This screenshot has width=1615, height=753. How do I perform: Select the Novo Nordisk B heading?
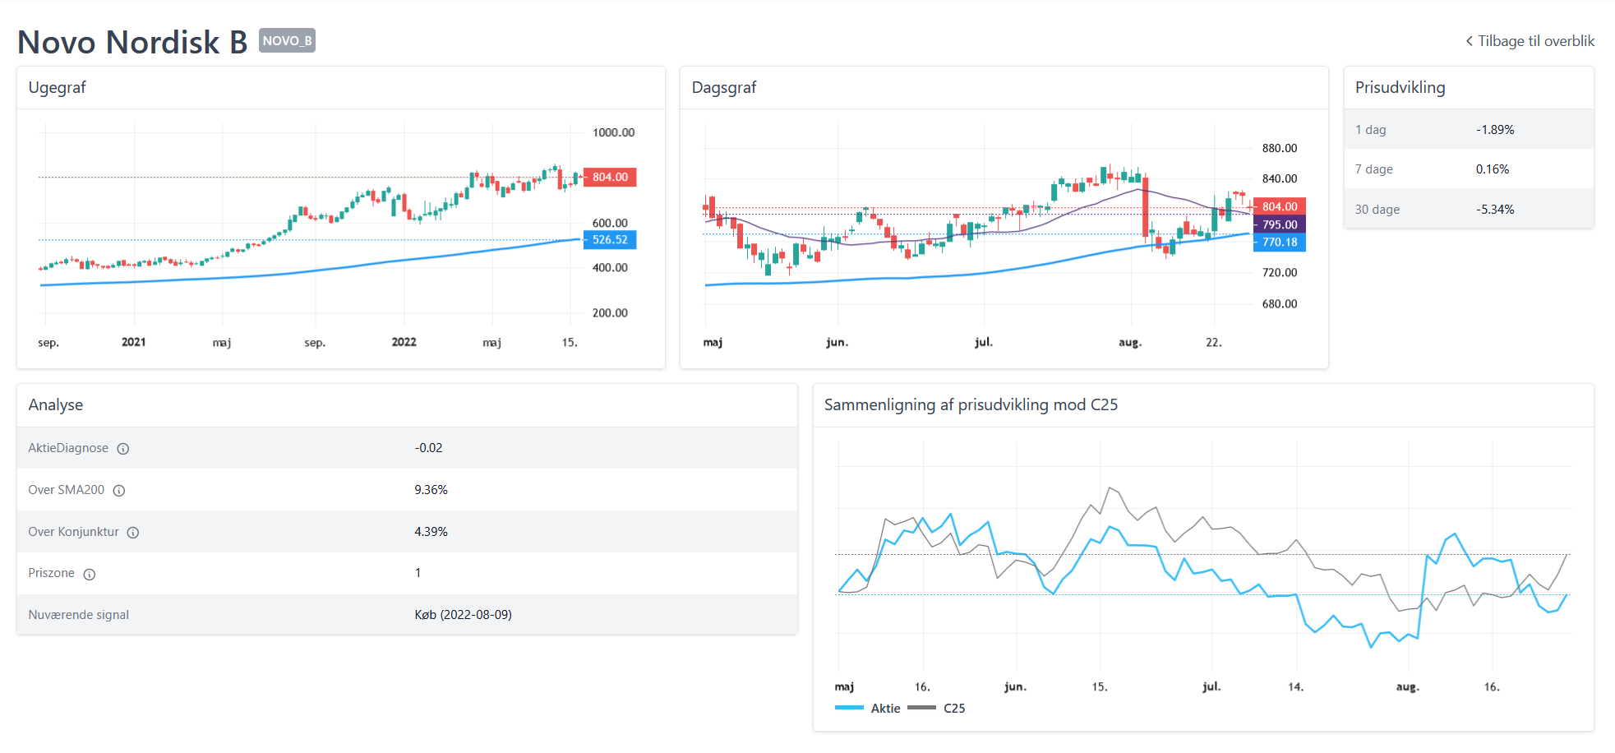132,42
